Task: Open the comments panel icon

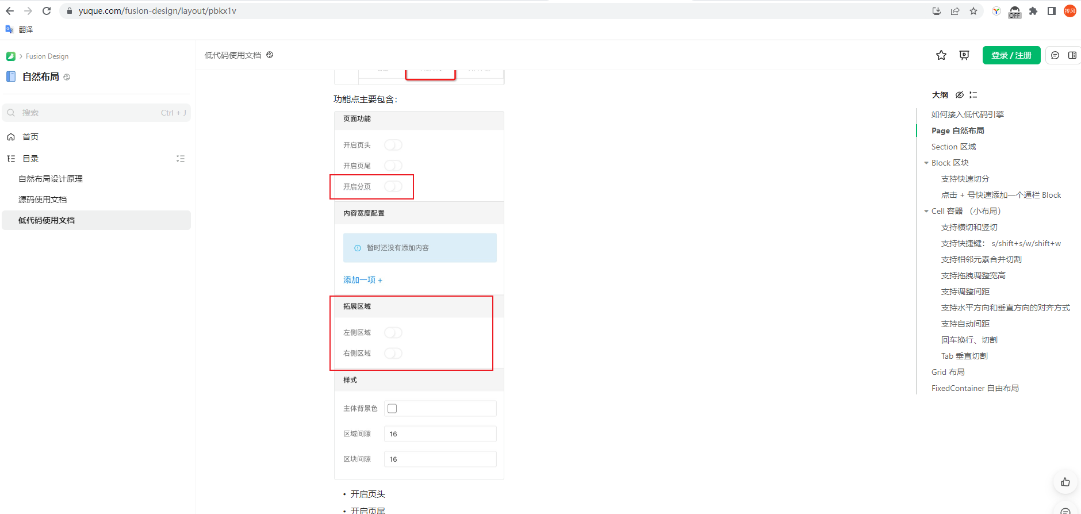Action: click(x=1055, y=55)
